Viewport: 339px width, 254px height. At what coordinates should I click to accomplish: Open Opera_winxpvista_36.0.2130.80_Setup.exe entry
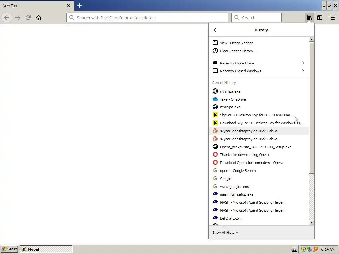click(259, 147)
